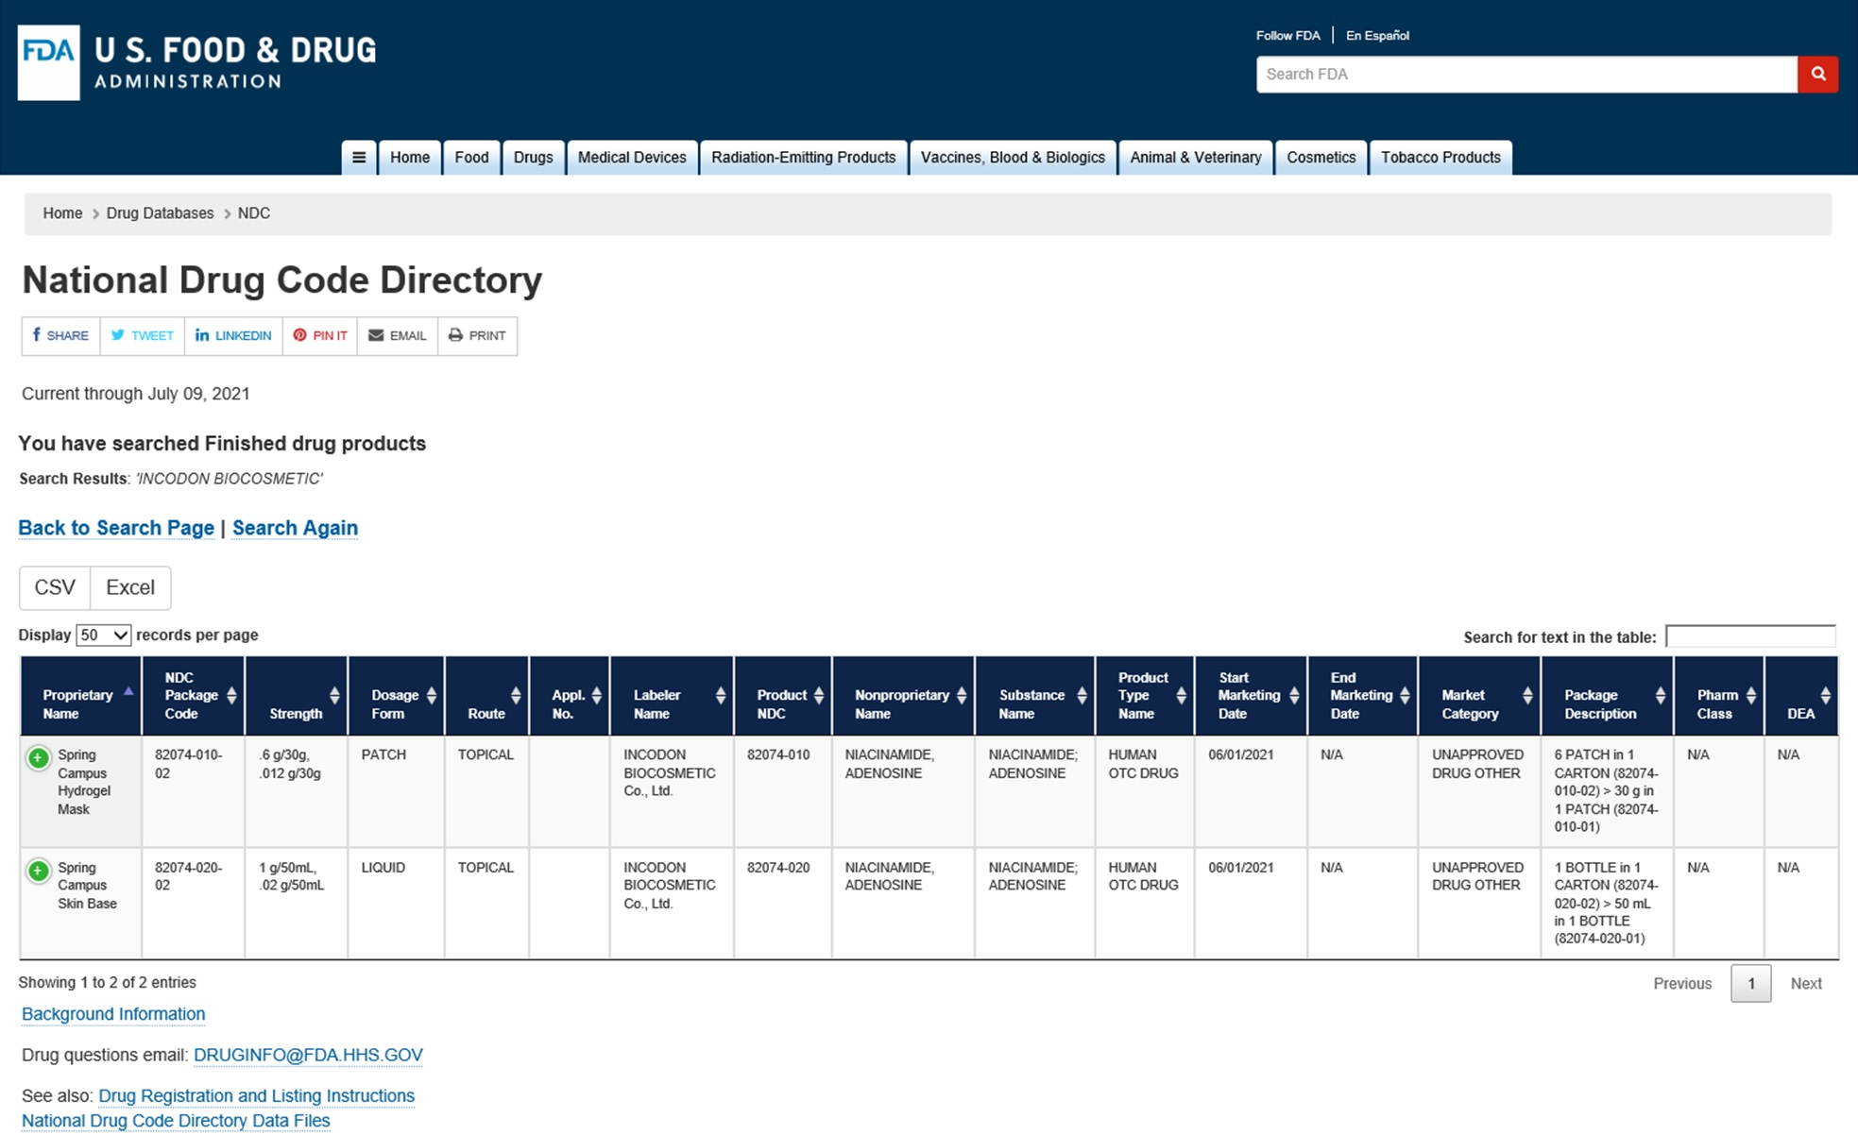1858x1135 pixels.
Task: Open the Home navigation tab
Action: click(410, 158)
